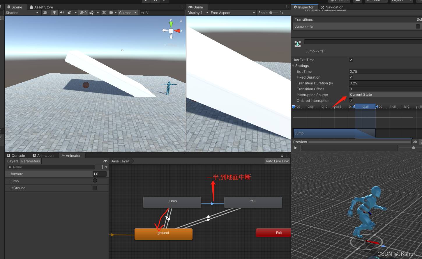The height and width of the screenshot is (259, 422).
Task: Click Base Layer breadcrumb
Action: click(x=120, y=161)
